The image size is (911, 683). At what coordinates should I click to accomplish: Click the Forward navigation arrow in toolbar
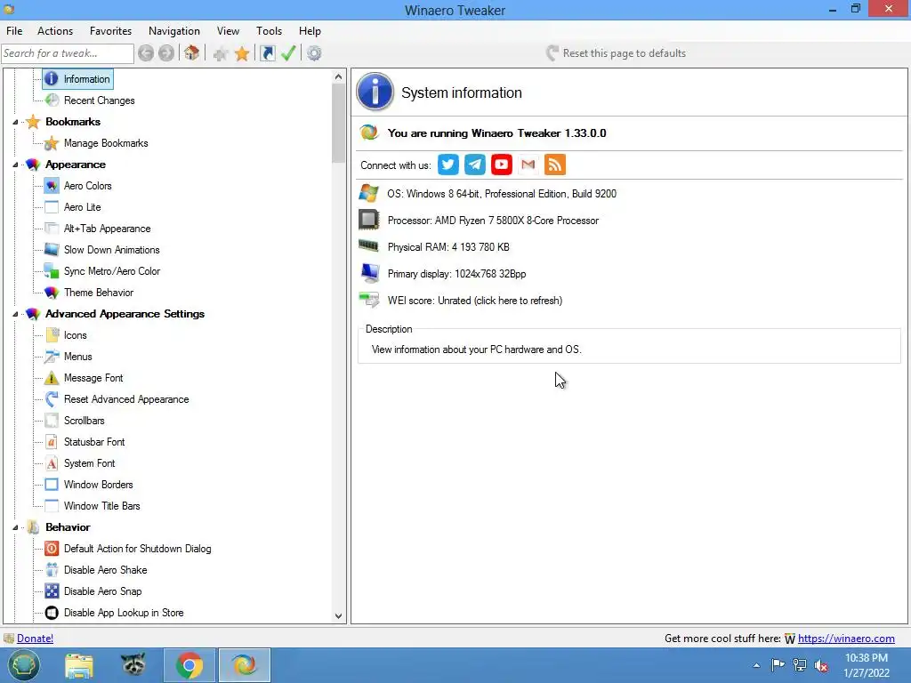pos(166,53)
